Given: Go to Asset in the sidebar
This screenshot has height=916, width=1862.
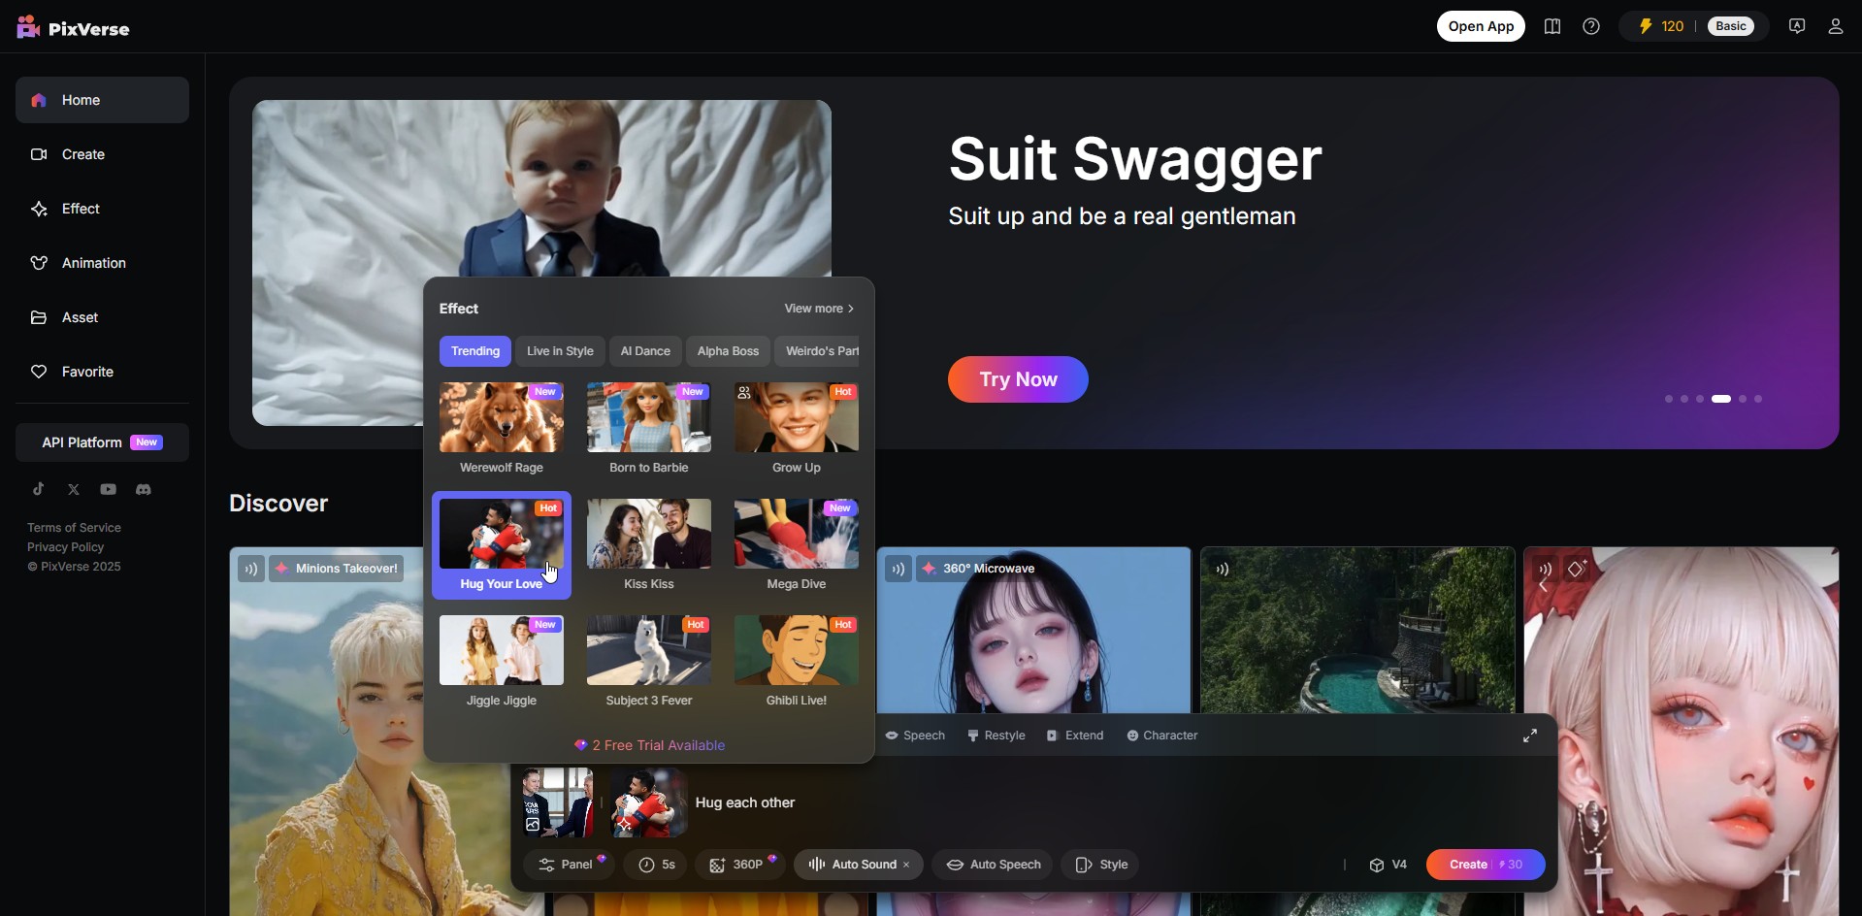Looking at the screenshot, I should pyautogui.click(x=80, y=317).
